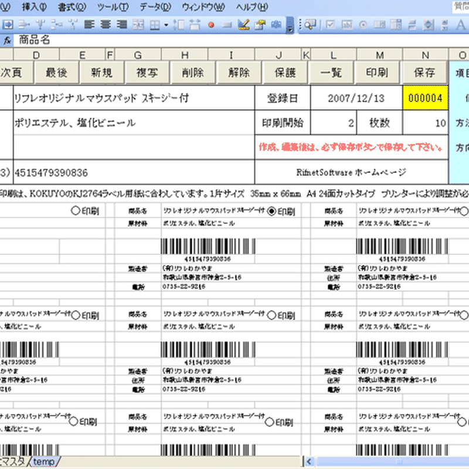Open the ツール (Tools) menu
469x469 pixels.
point(113,6)
